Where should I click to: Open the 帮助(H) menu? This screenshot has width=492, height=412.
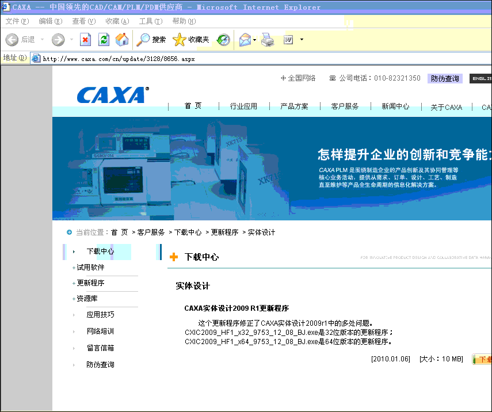pyautogui.click(x=184, y=21)
